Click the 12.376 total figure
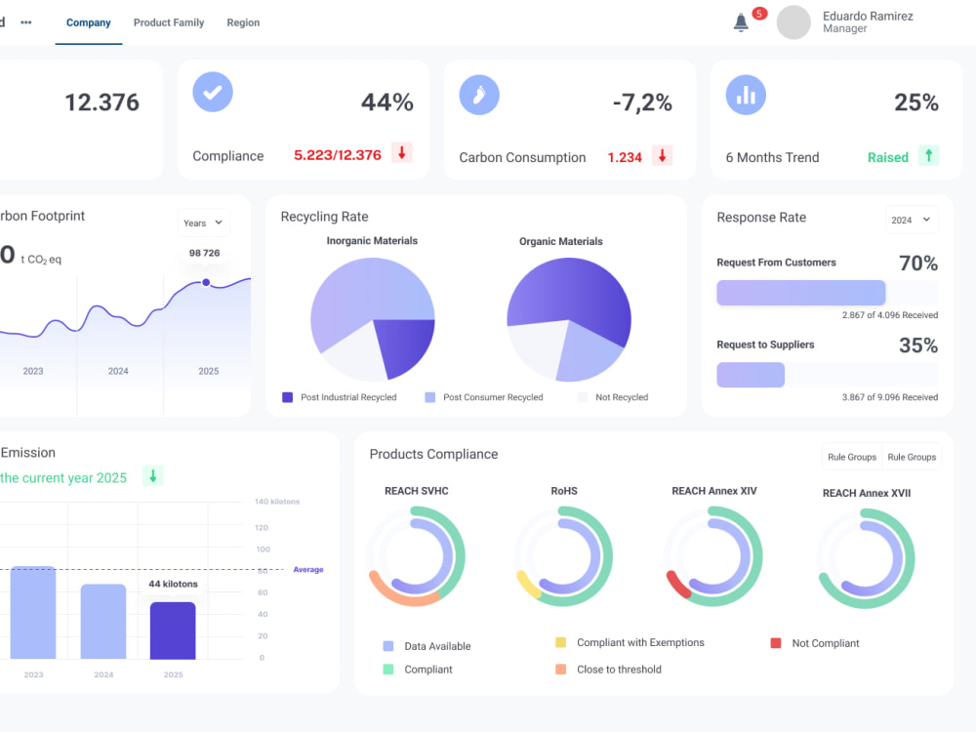The width and height of the screenshot is (976, 732). [102, 102]
